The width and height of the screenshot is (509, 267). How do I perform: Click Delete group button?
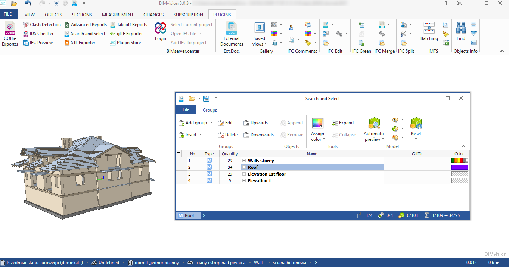tap(228, 135)
